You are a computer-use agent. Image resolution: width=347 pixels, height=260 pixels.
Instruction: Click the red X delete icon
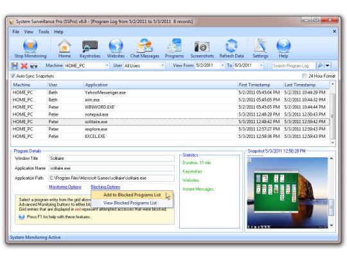(24, 65)
